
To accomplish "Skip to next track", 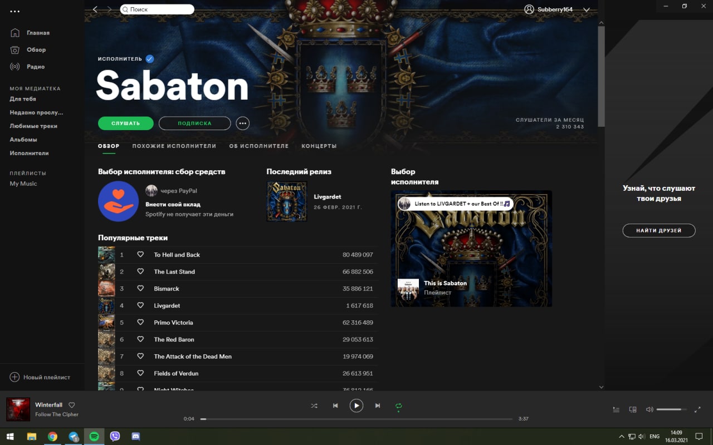I will (x=378, y=406).
